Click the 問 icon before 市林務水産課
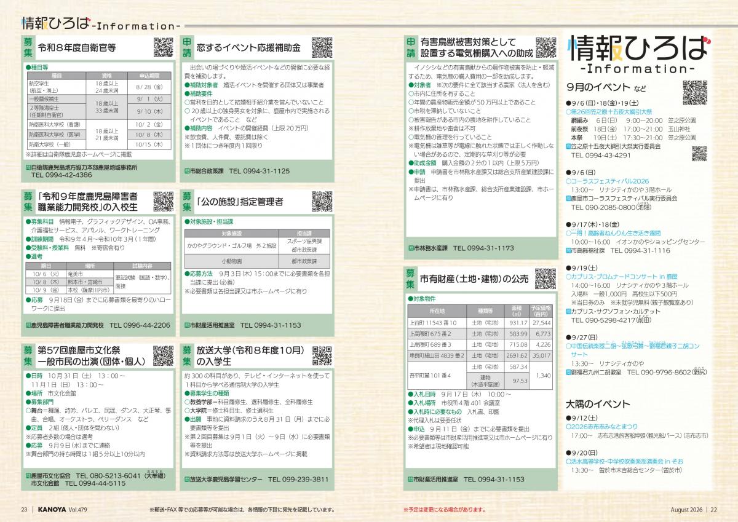Viewport: 738px width, 522px height. pyautogui.click(x=411, y=248)
